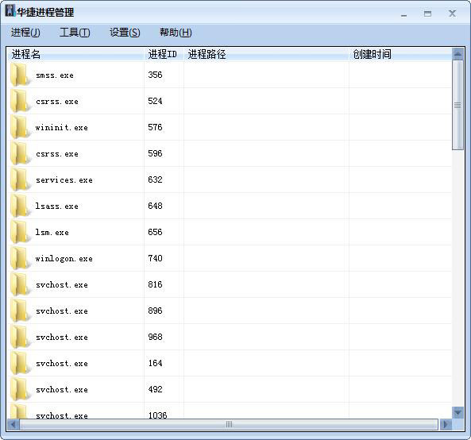Click the folder icon beside wininit.exe
The height and width of the screenshot is (440, 471).
point(21,127)
